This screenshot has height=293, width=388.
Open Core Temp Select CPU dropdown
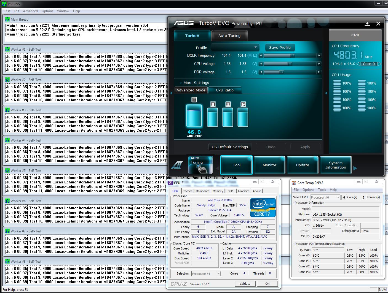[325, 197]
